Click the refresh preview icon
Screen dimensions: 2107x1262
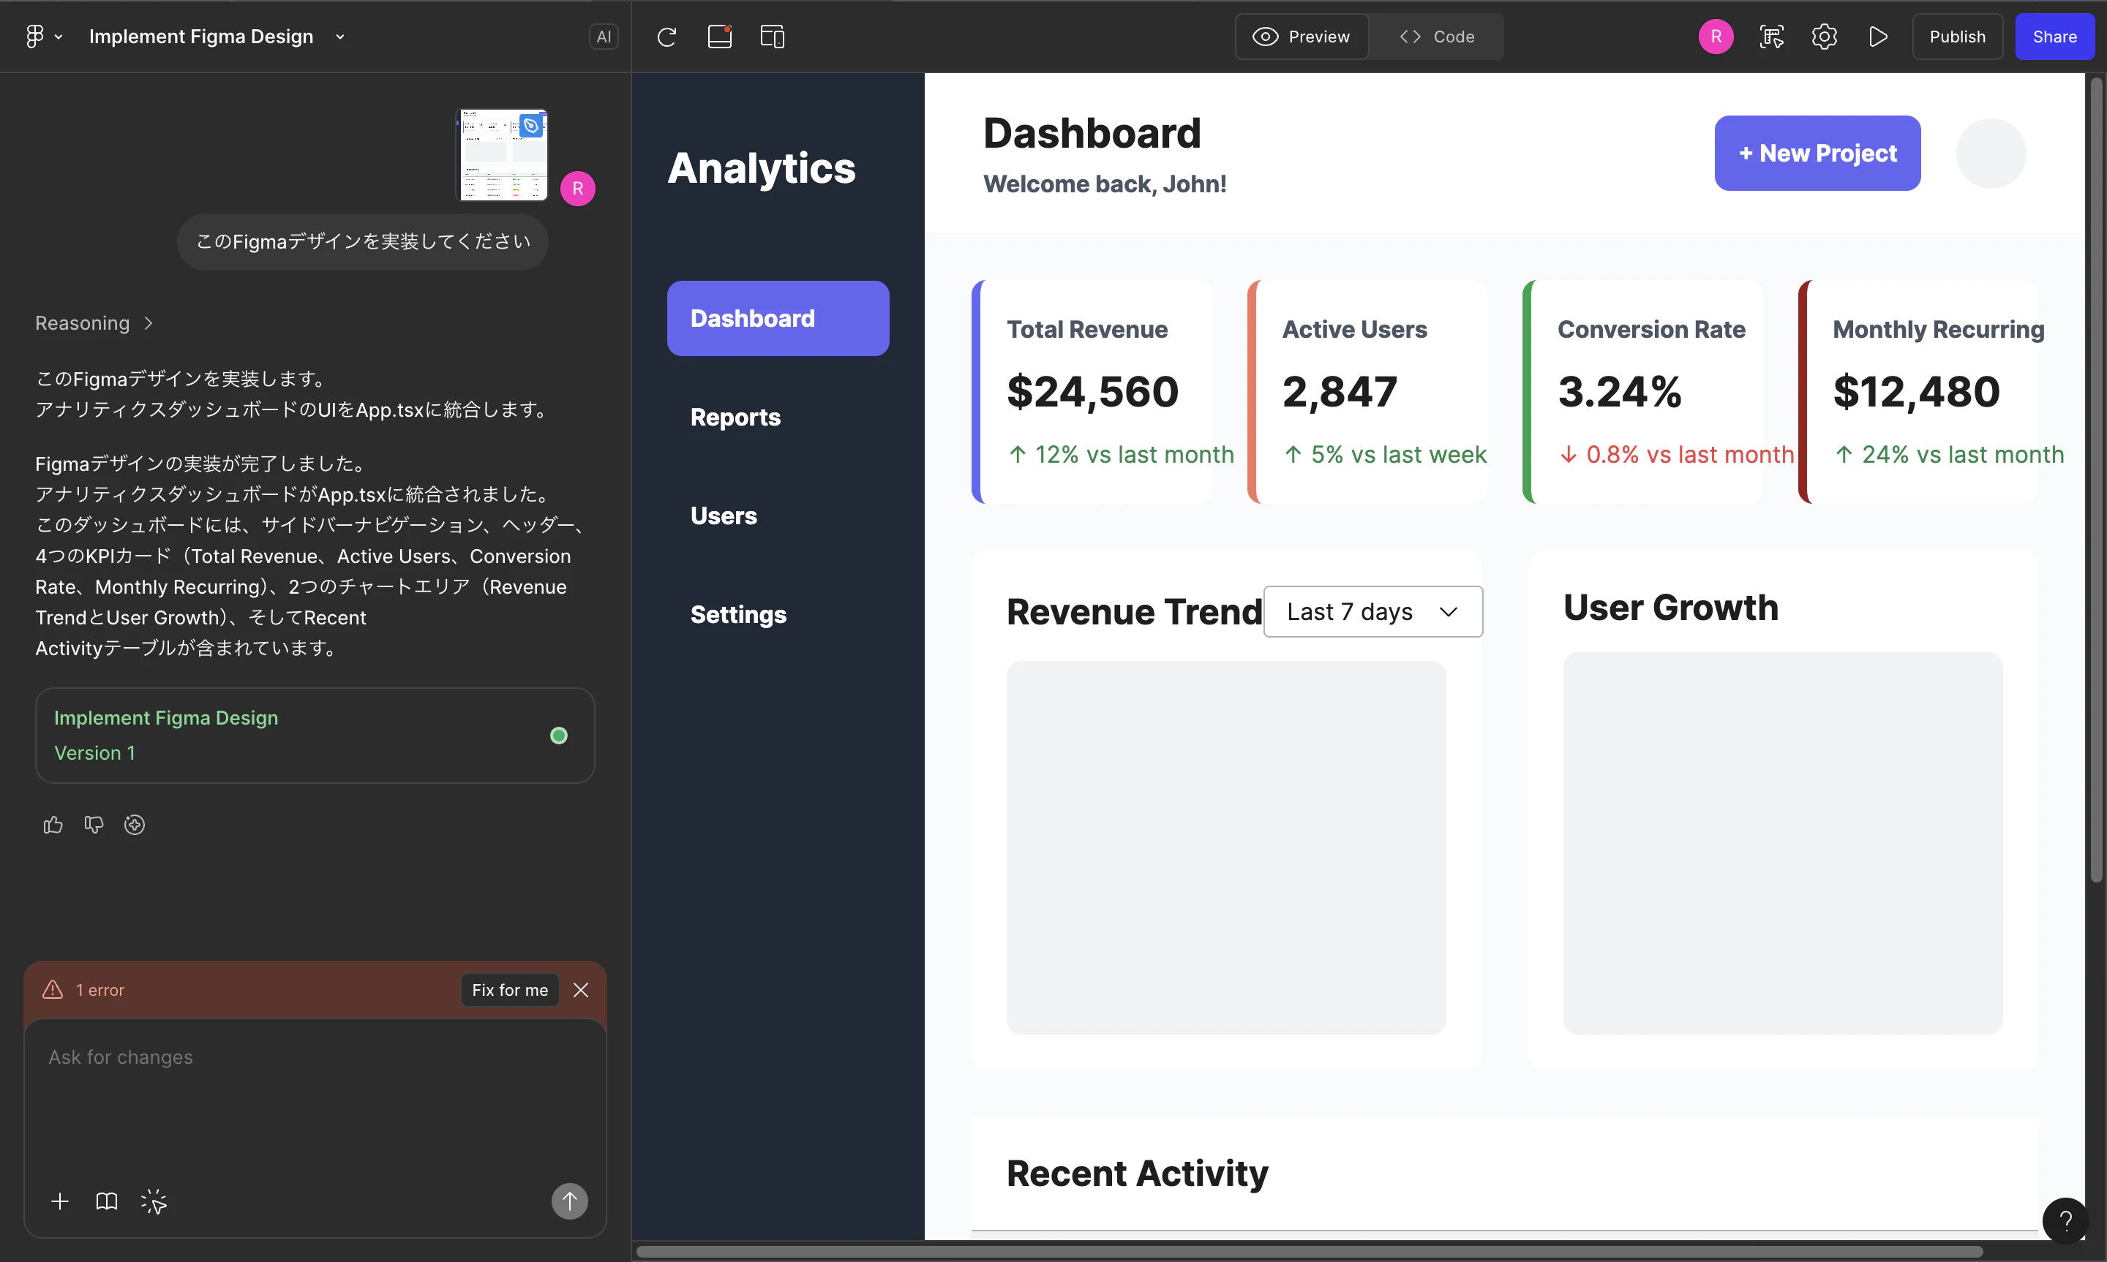click(667, 37)
